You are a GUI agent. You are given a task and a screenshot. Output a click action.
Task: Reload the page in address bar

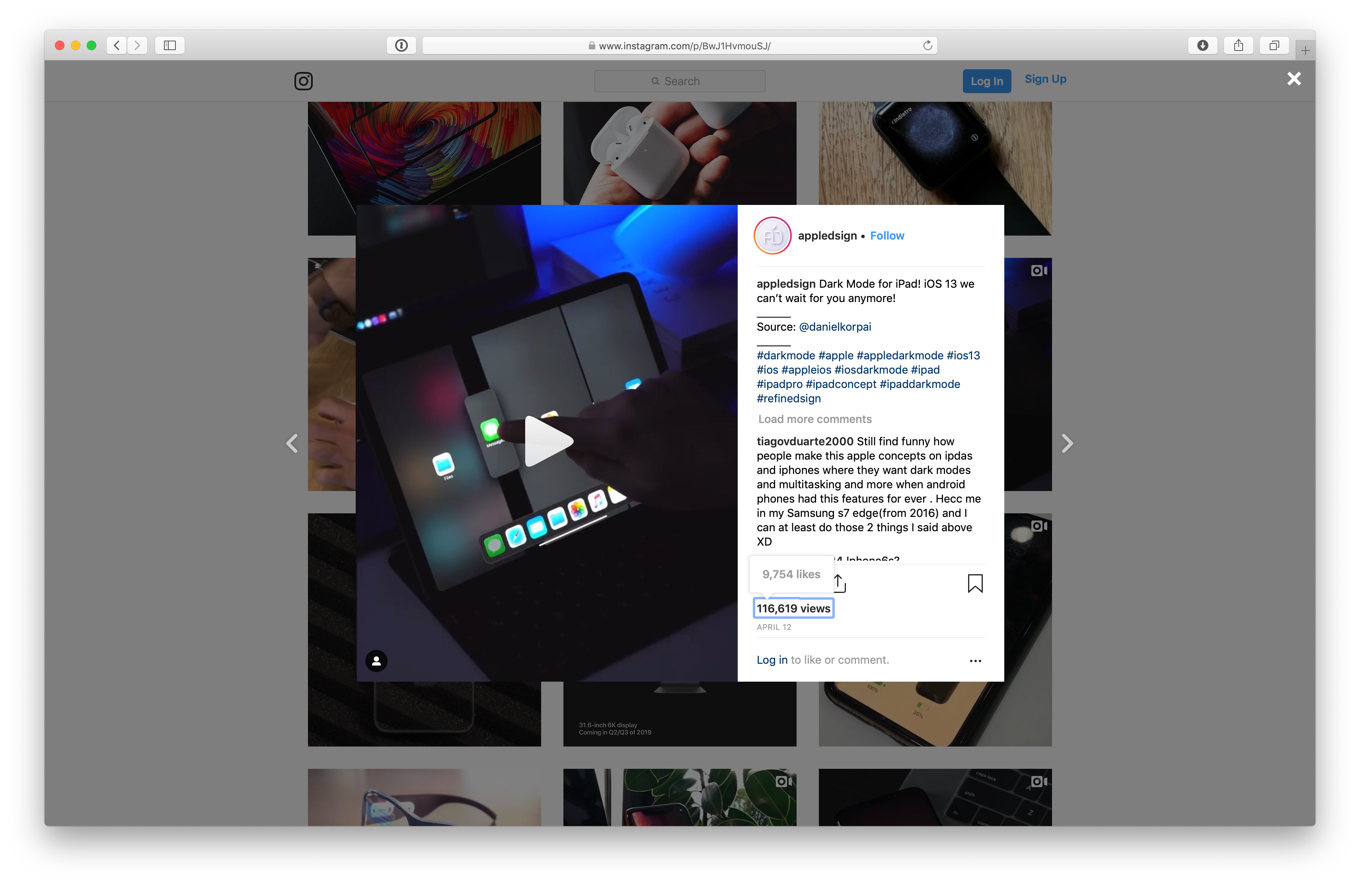(x=927, y=45)
